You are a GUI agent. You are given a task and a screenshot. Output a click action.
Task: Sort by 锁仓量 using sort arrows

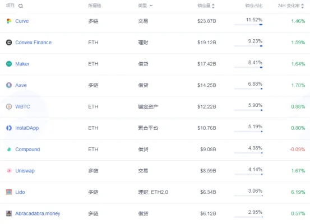tap(213, 6)
